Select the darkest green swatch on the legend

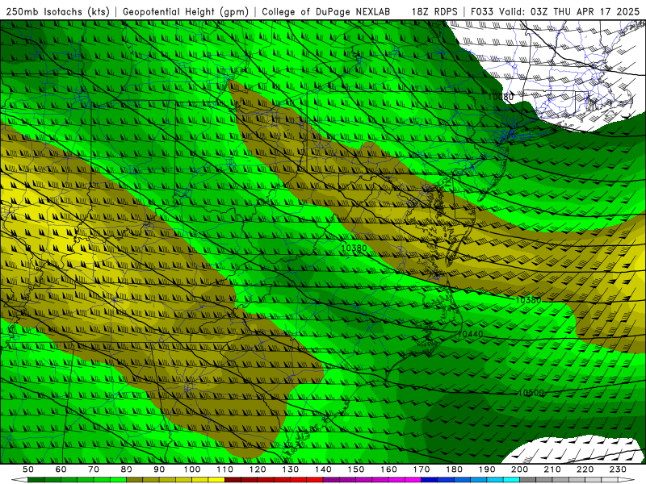[x=36, y=480]
